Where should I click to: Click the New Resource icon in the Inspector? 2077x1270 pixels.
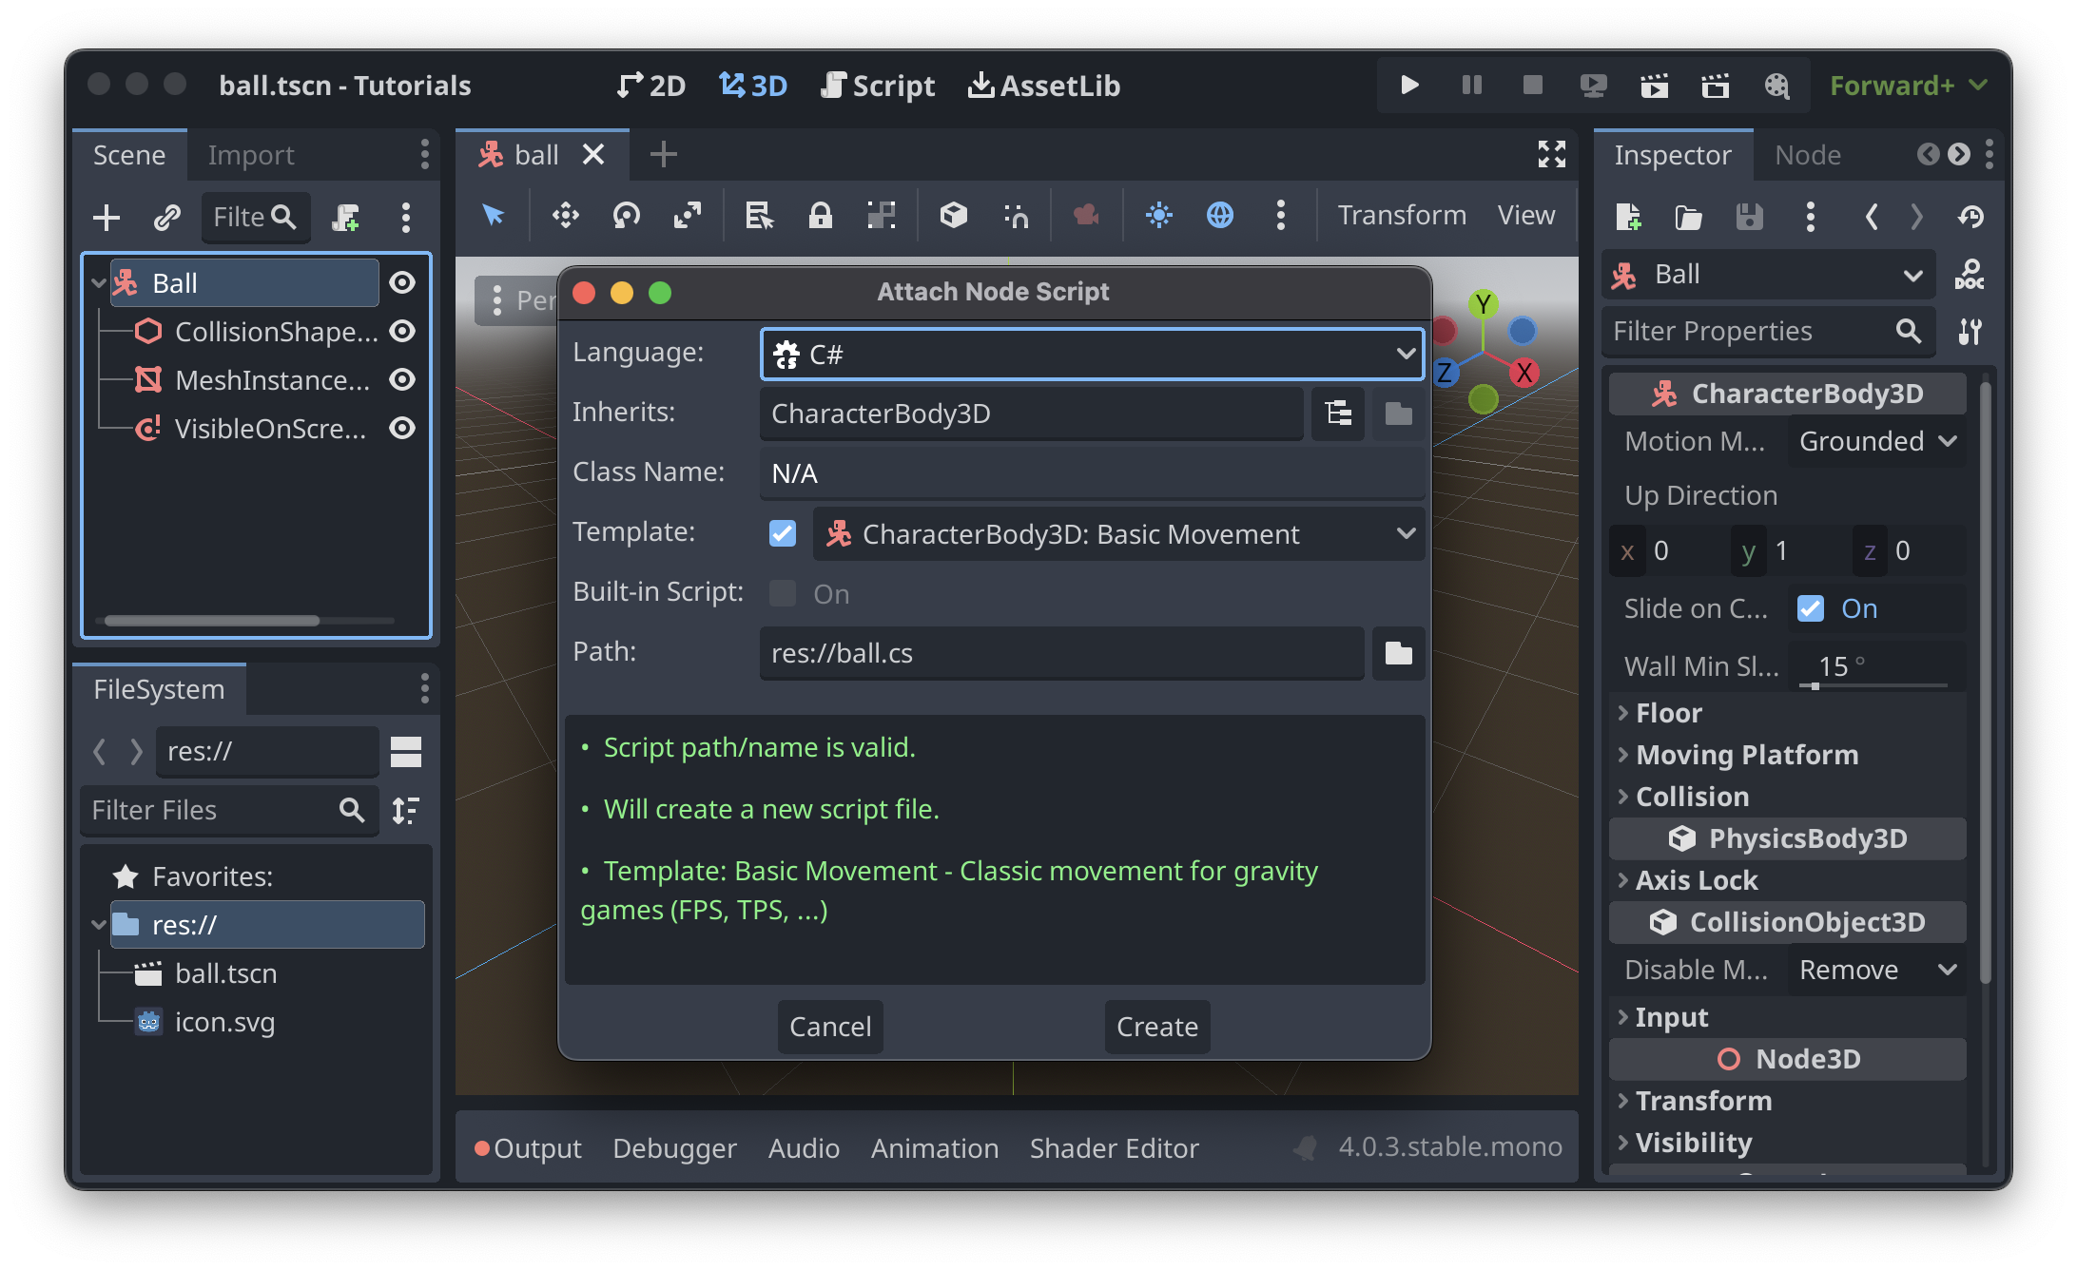(x=1628, y=217)
